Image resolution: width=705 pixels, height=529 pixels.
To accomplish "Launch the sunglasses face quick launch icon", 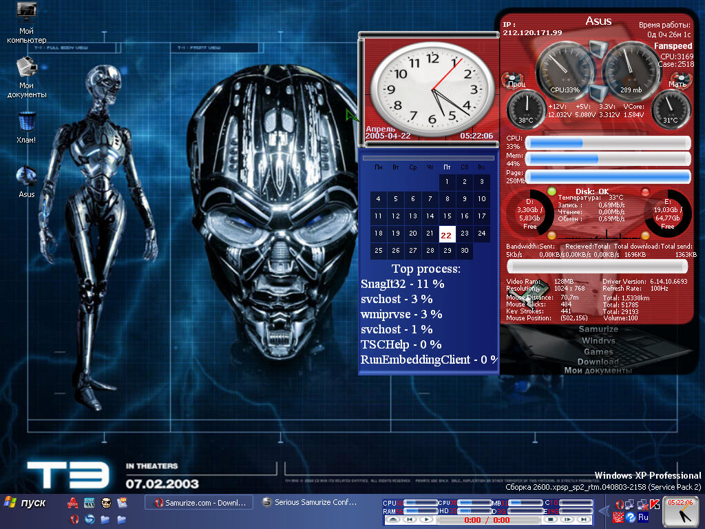I will pos(105,503).
